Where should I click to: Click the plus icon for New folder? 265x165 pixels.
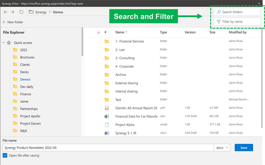4,22
